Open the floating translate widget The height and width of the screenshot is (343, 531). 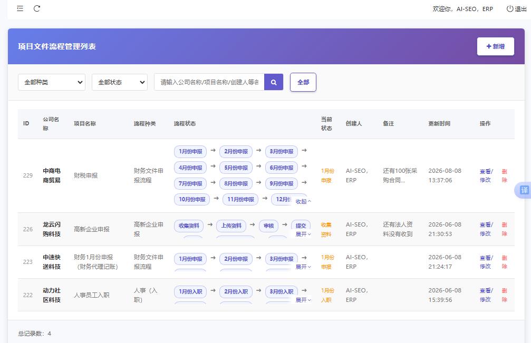524,190
